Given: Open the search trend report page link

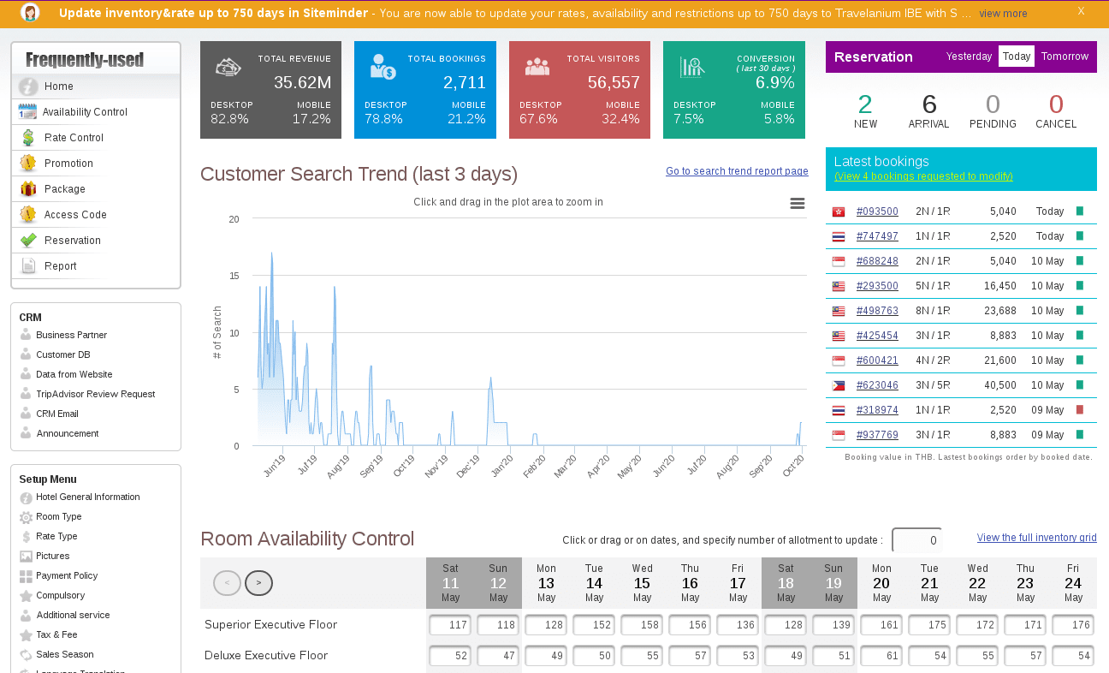Looking at the screenshot, I should pos(737,171).
